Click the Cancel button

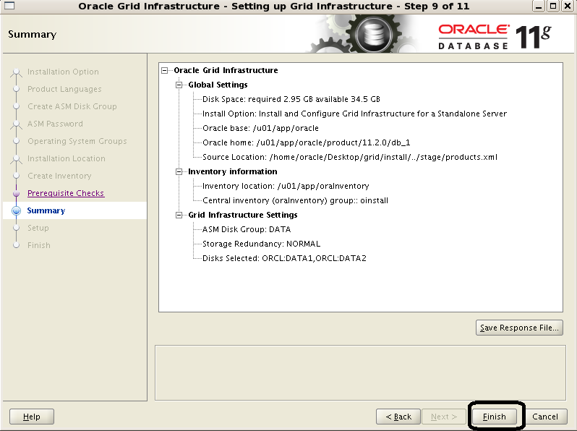pyautogui.click(x=545, y=417)
